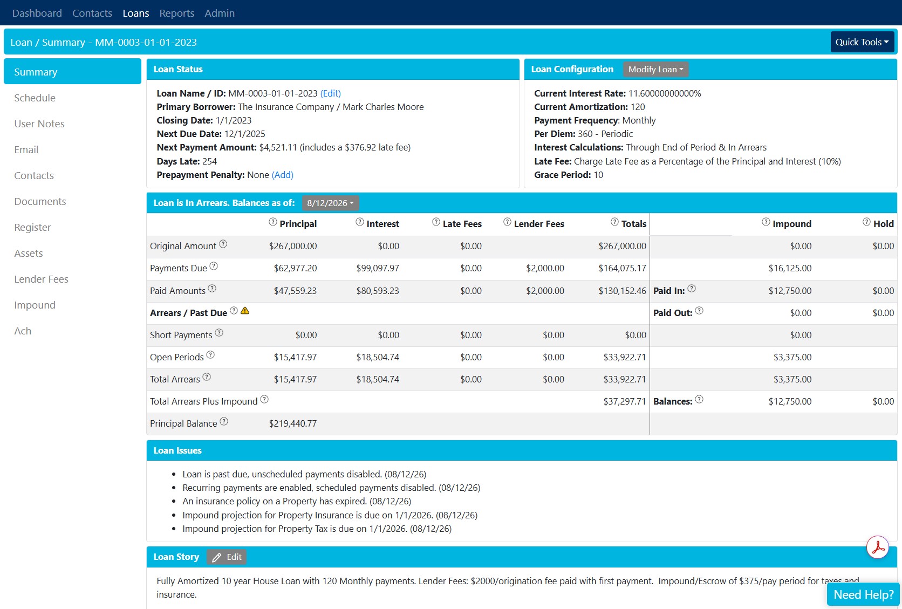Click the Open Periods help icon
Screen dimensions: 902x609
pos(210,355)
